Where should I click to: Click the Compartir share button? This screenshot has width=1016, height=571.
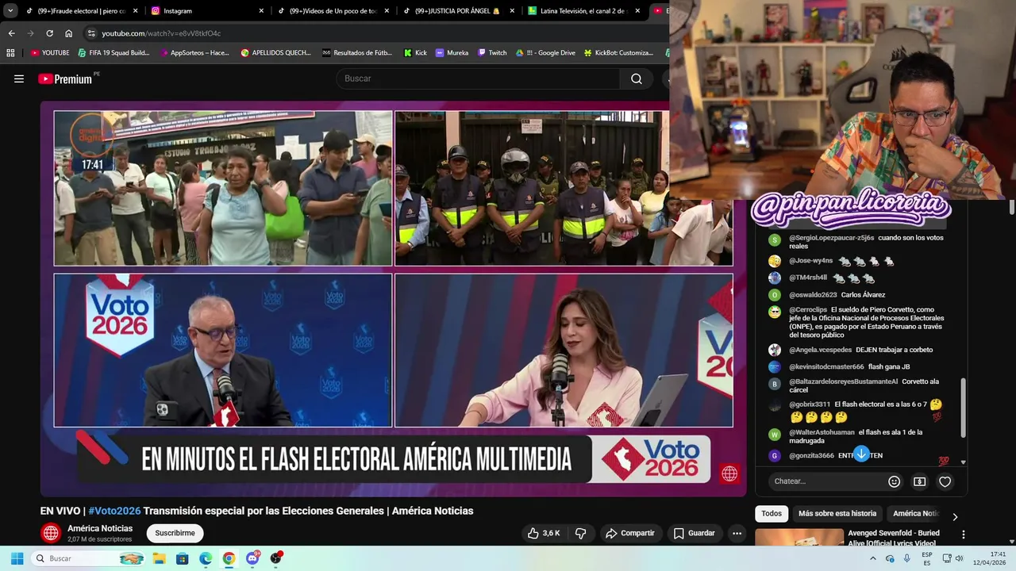[x=629, y=533]
